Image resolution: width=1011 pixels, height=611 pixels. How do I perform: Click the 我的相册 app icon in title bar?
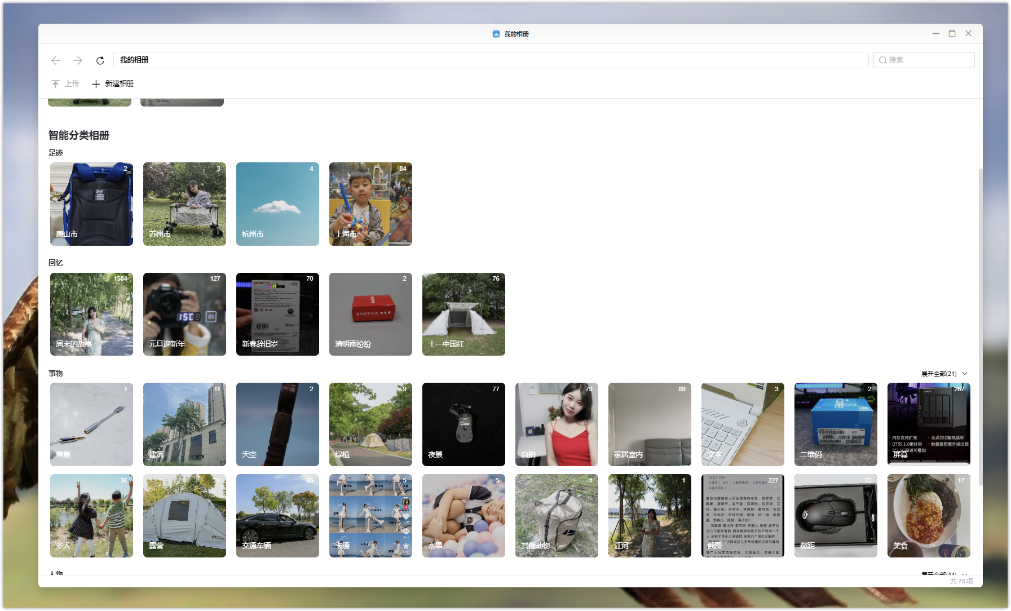tap(496, 34)
